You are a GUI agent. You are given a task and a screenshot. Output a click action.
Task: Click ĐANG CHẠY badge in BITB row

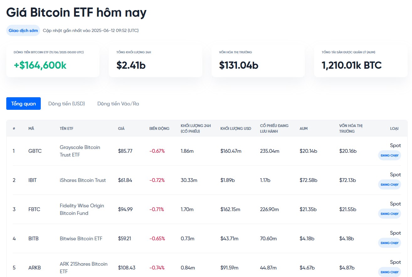click(389, 243)
